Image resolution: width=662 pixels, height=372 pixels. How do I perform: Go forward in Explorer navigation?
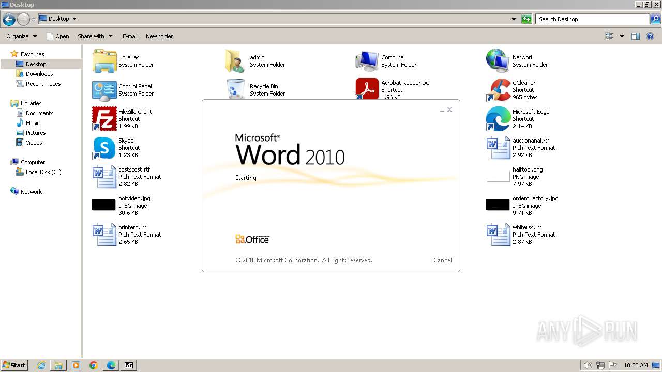[23, 20]
